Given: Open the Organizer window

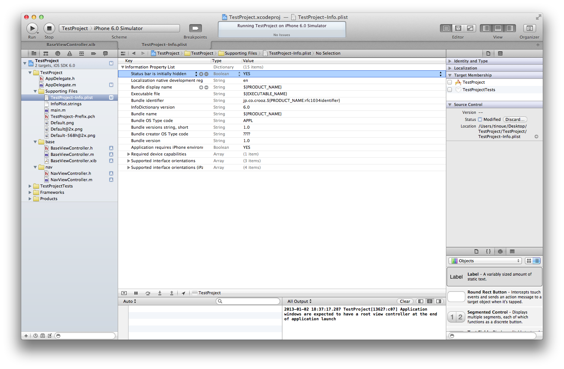Looking at the screenshot, I should [x=529, y=28].
